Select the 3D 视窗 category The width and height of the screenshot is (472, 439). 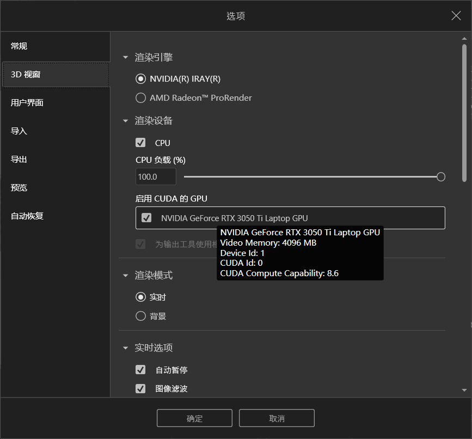[x=56, y=75]
